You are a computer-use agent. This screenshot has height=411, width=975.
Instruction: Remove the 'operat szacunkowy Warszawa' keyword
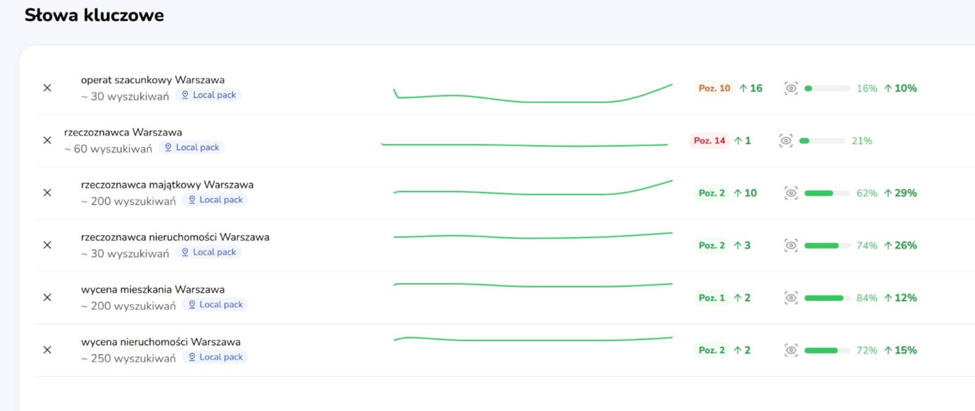47,88
